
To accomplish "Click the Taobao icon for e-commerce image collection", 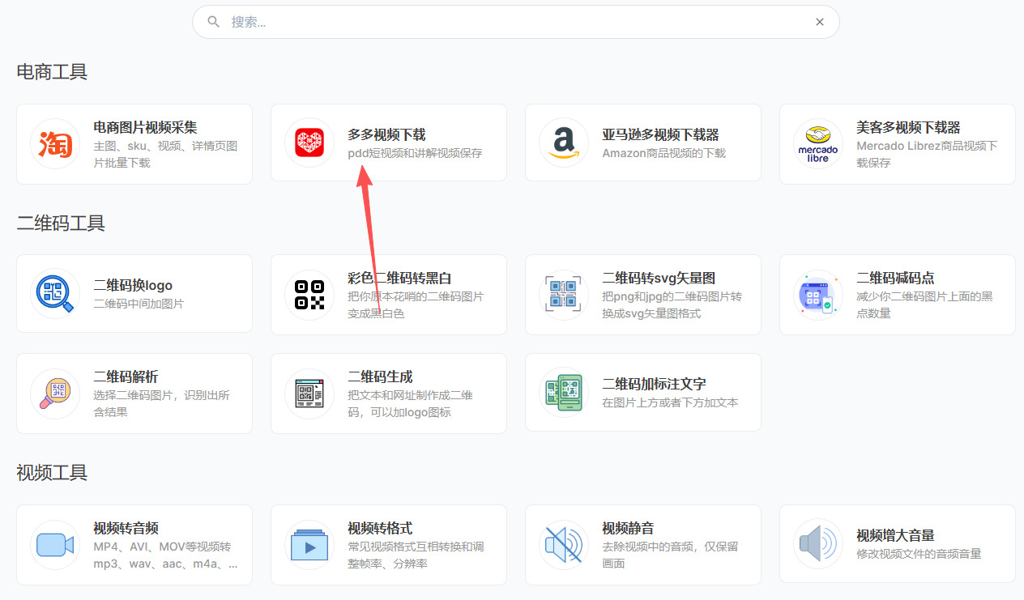I will 55,144.
